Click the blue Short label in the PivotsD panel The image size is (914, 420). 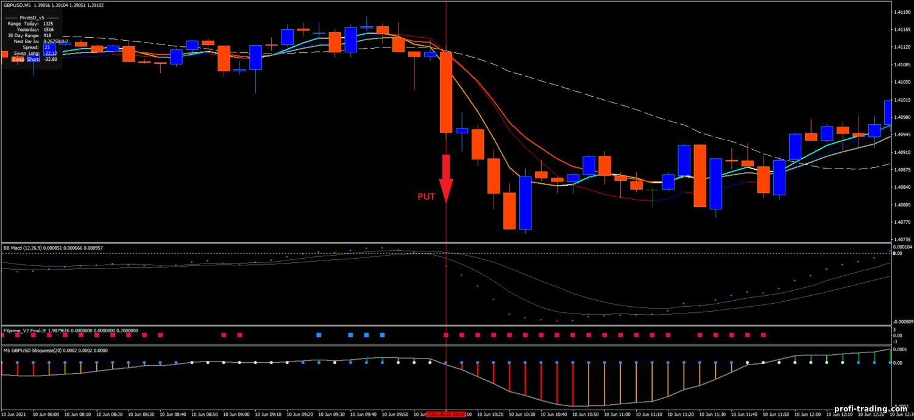pyautogui.click(x=34, y=59)
